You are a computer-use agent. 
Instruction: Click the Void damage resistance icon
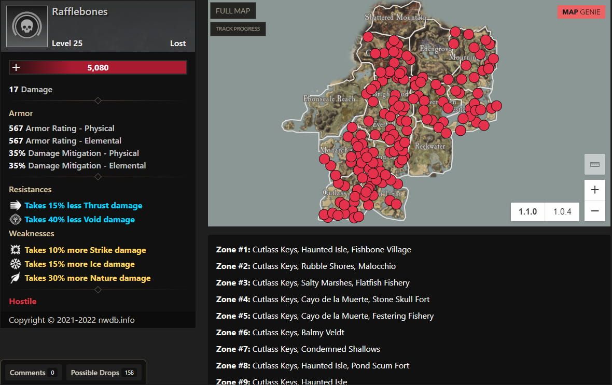click(x=15, y=219)
